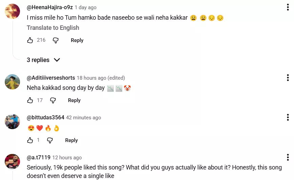Image resolution: width=294 pixels, height=180 pixels.
Task: Reply to the @Aditiiiverseshorts comment
Action: click(74, 100)
